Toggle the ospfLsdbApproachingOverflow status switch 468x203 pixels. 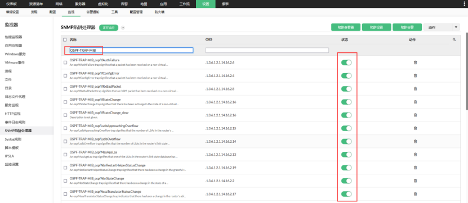pos(346,128)
